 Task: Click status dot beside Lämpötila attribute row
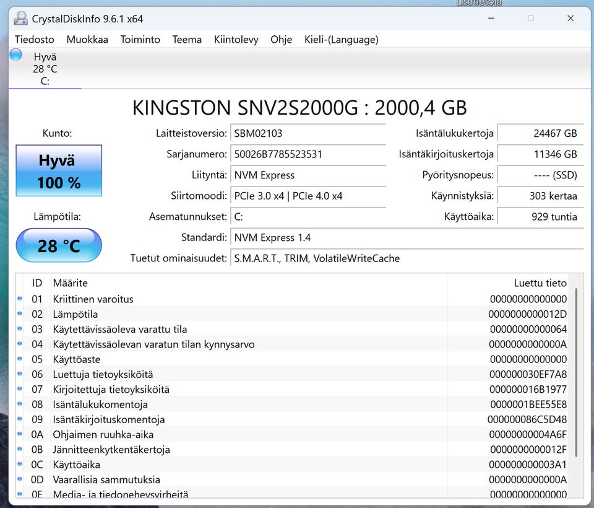(20, 314)
